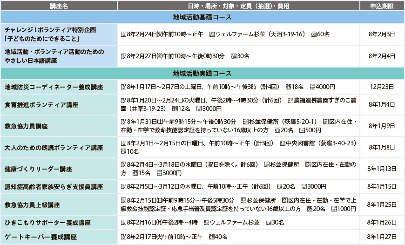Image resolution: width=405 pixels, height=245 pixels.
Task: Click the fee icon before 500円
Action: (x=303, y=130)
